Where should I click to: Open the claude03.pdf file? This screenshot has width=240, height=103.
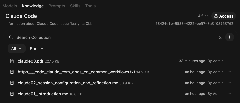pyautogui.click(x=31, y=61)
